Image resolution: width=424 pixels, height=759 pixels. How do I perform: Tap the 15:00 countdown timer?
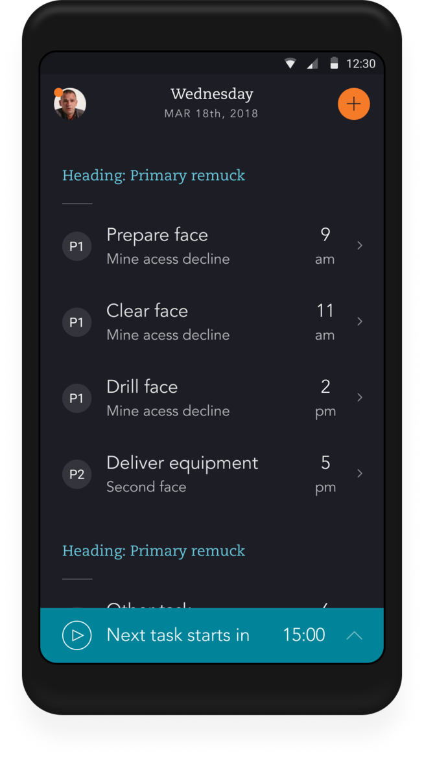pos(303,635)
